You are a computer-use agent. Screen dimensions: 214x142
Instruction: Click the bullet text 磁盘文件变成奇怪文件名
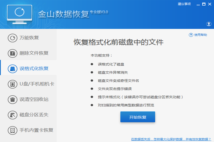118,81
